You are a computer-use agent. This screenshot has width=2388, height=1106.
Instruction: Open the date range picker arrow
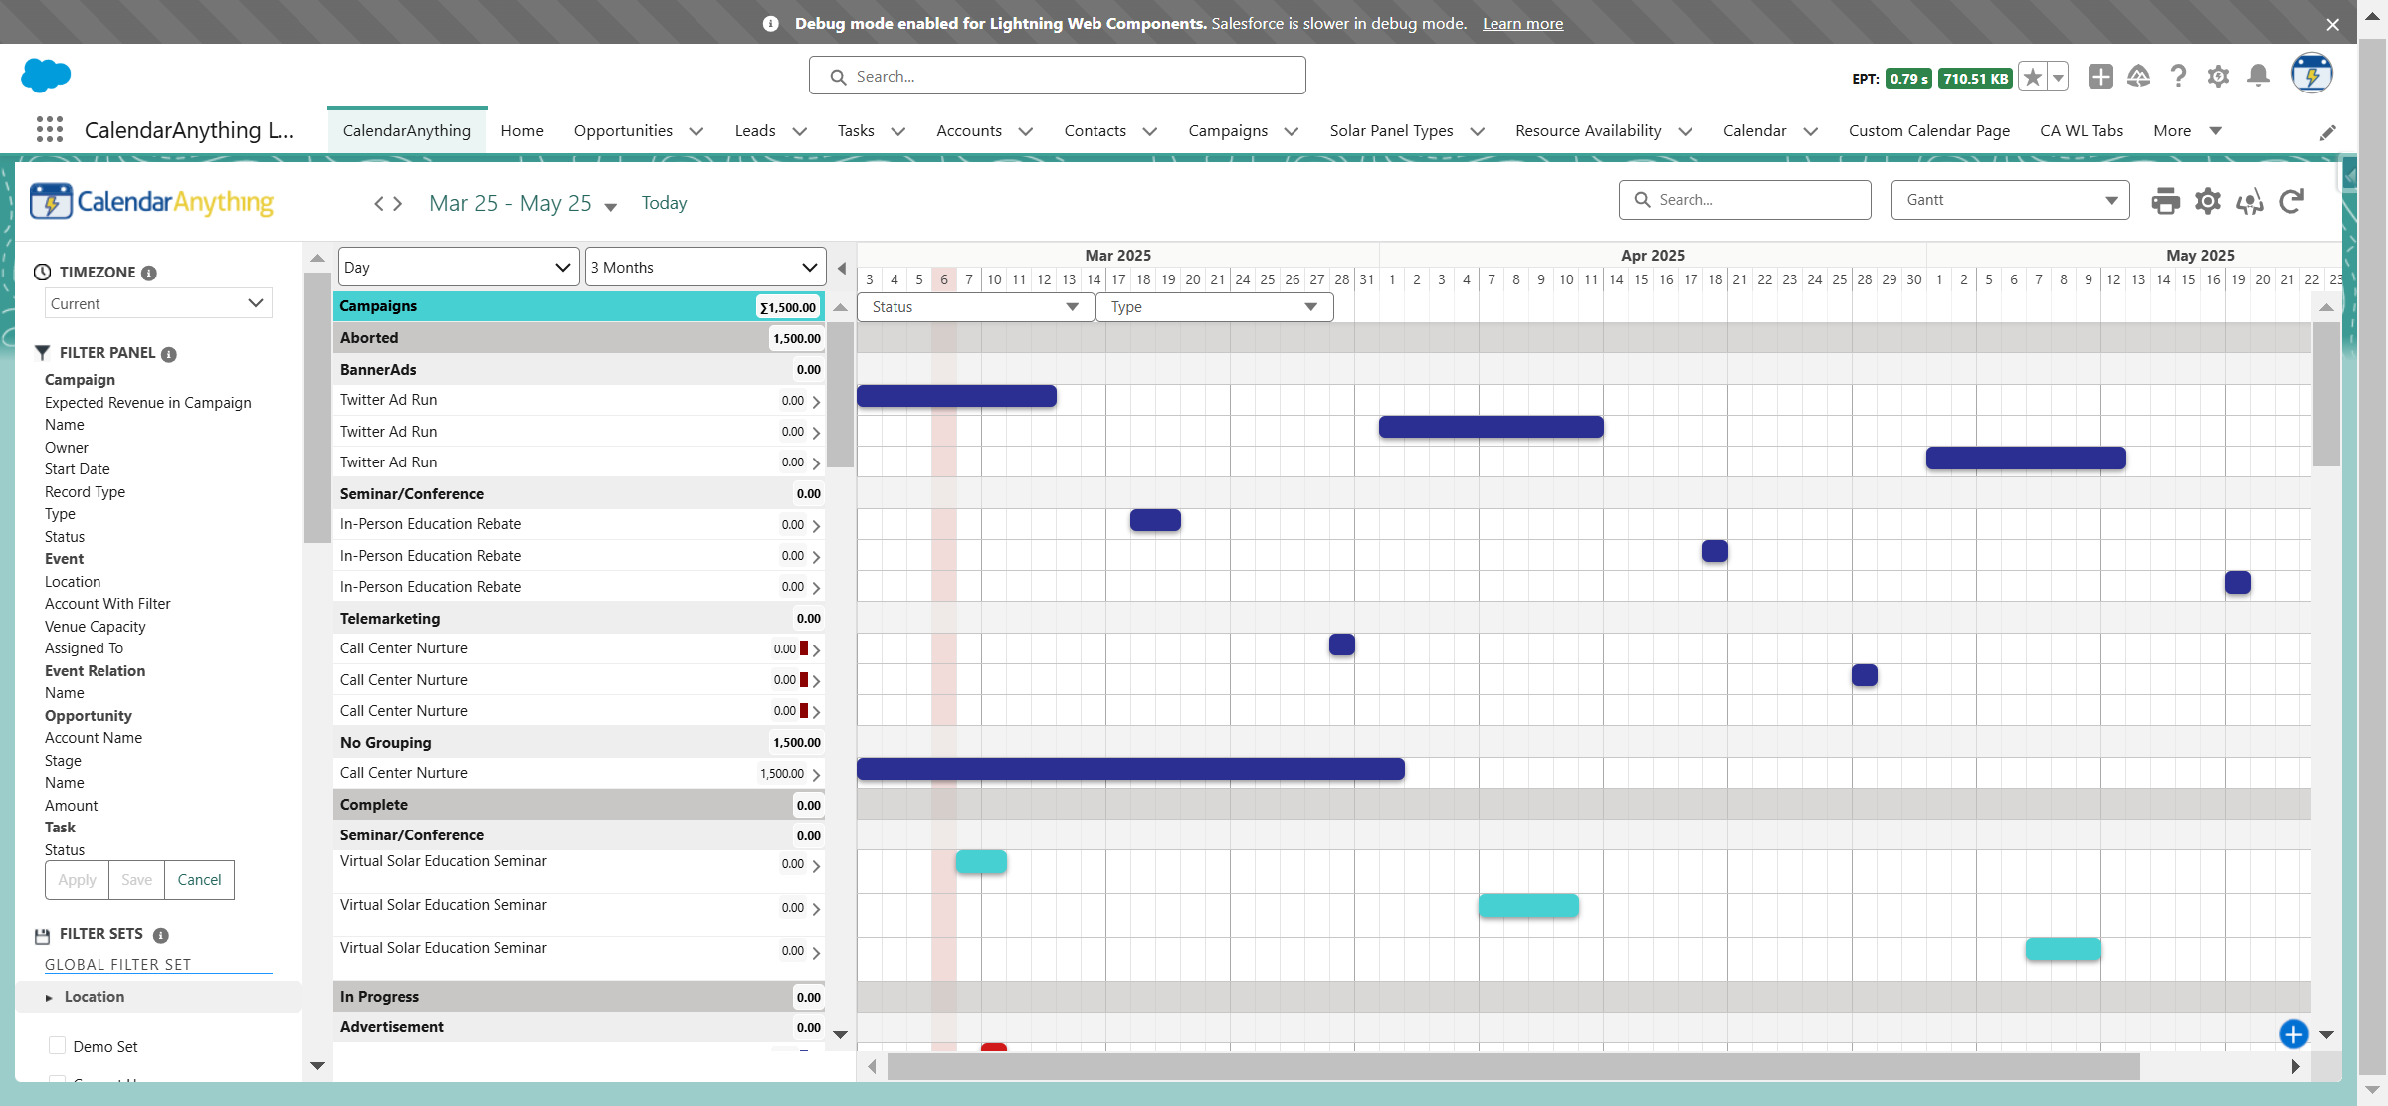click(x=611, y=207)
